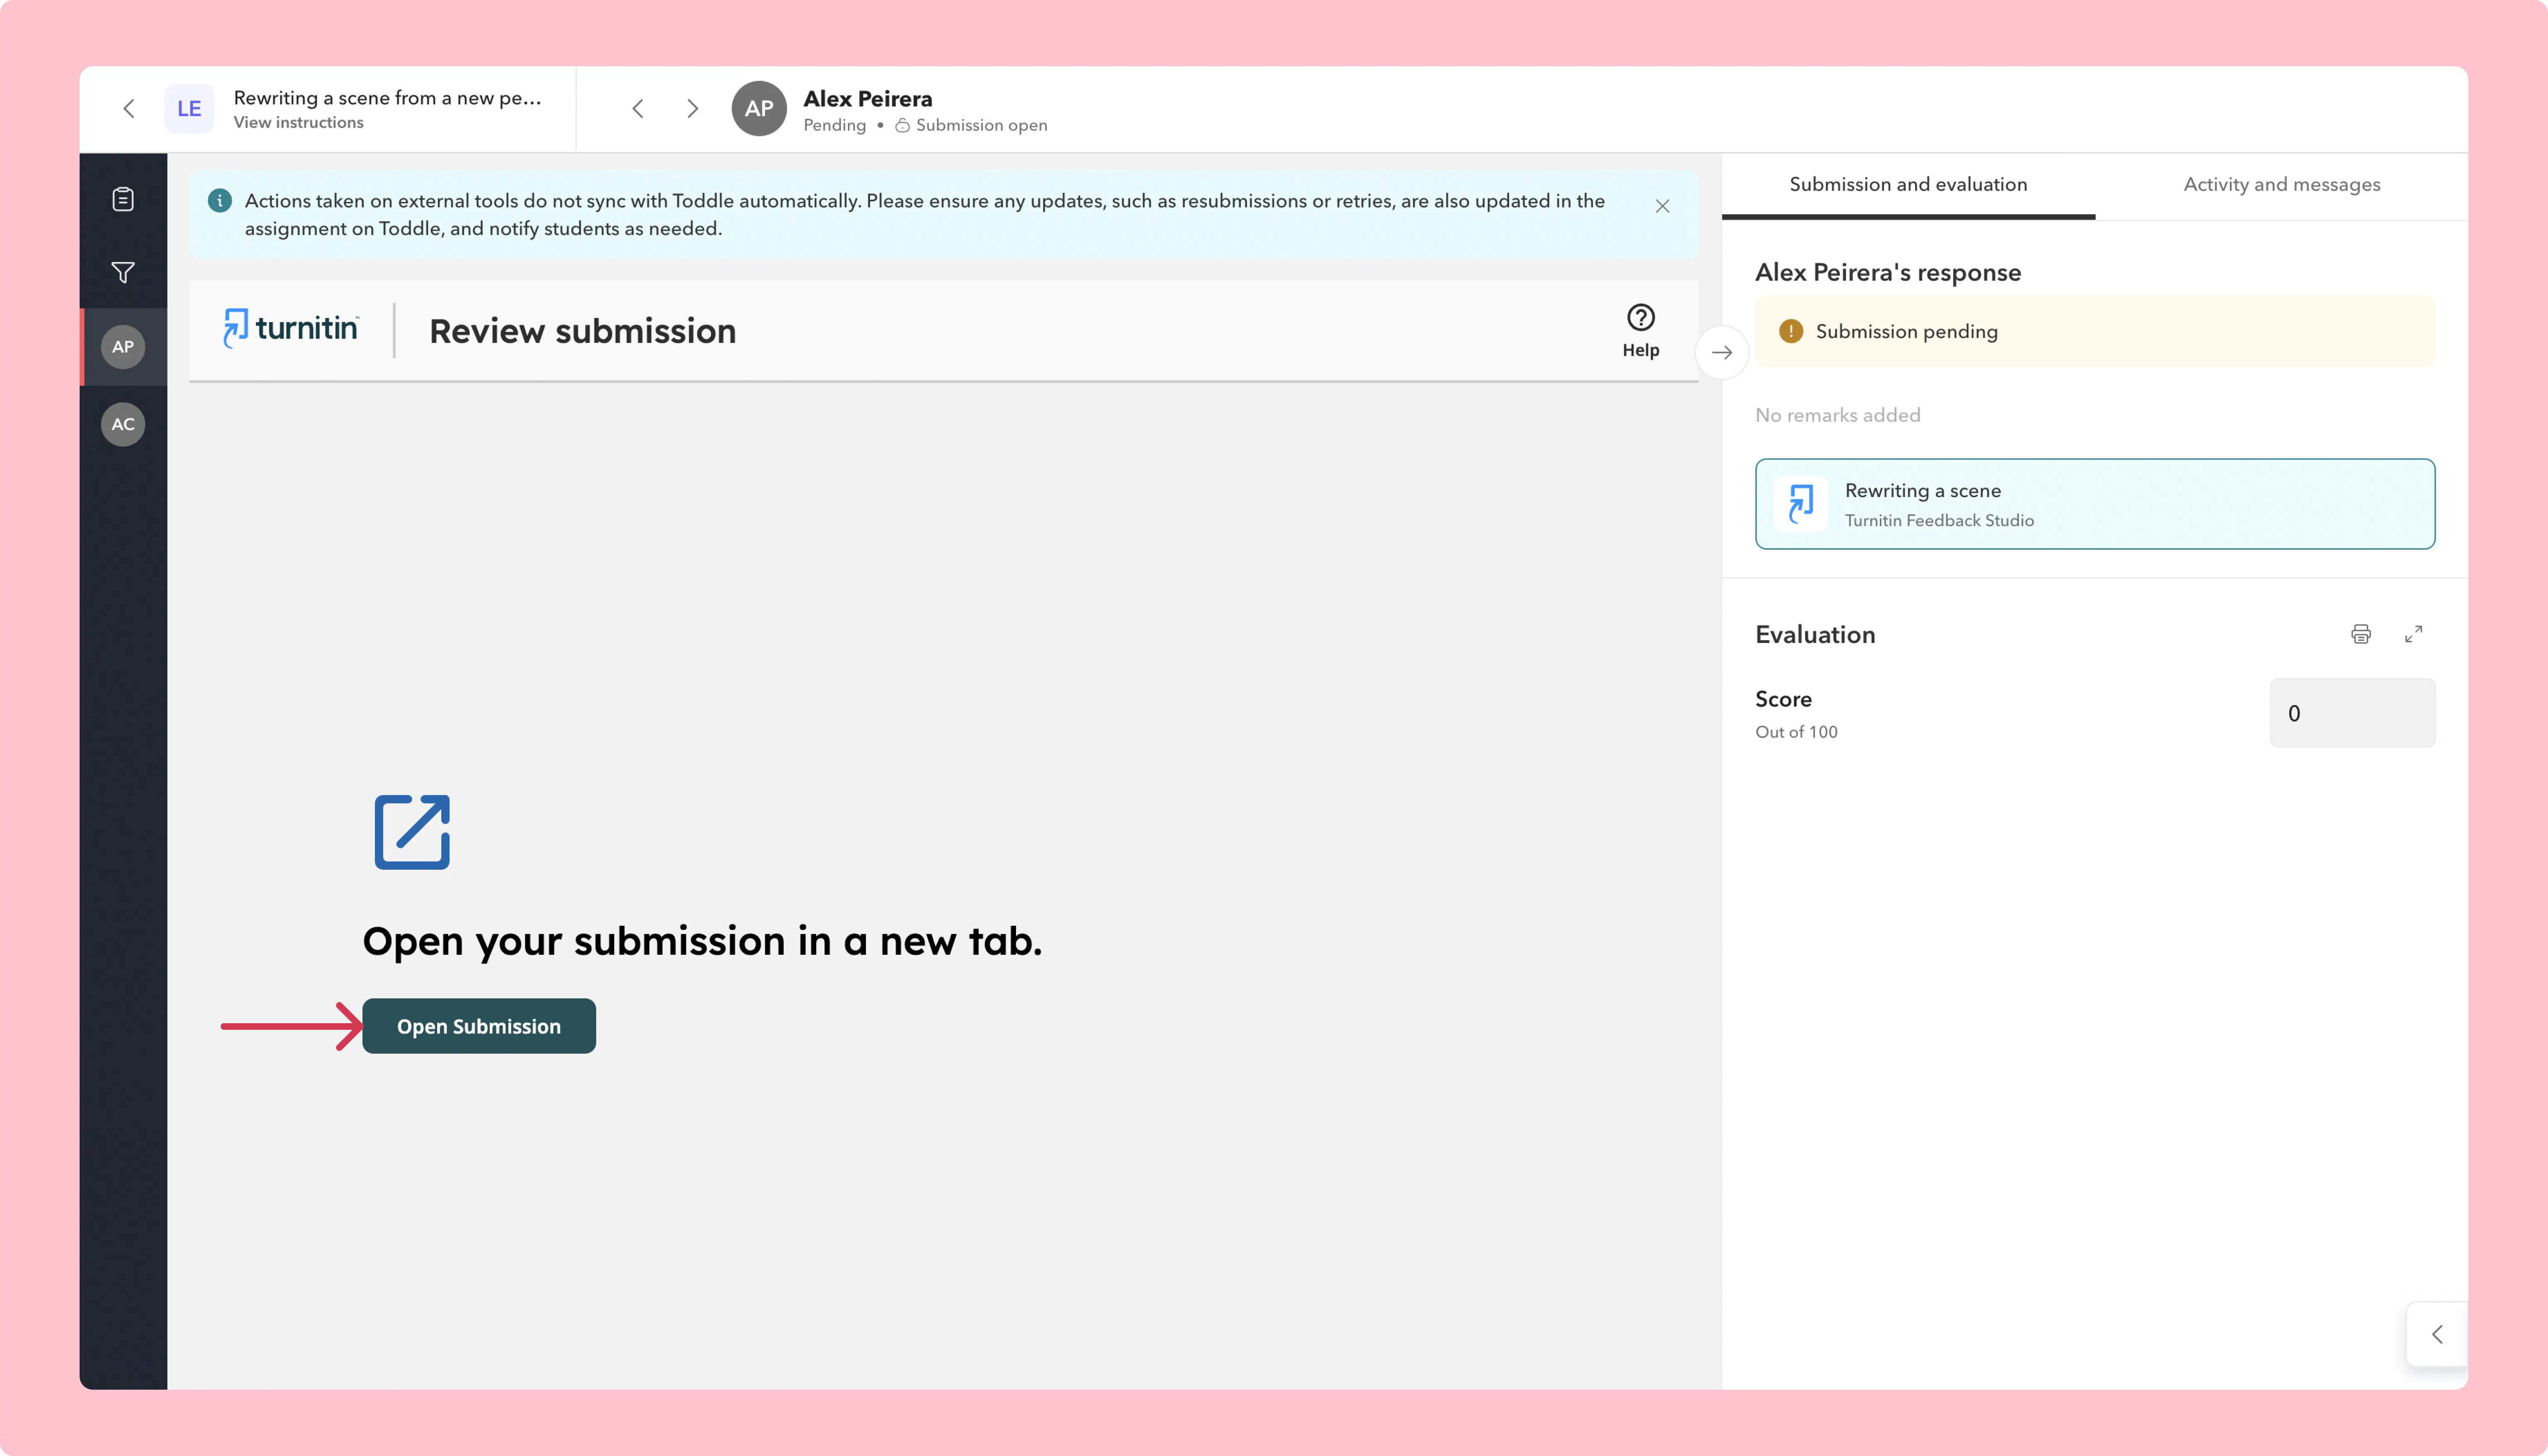Click the open-in-new-tab icon
Screen dimensions: 2548x1456
[x=412, y=832]
